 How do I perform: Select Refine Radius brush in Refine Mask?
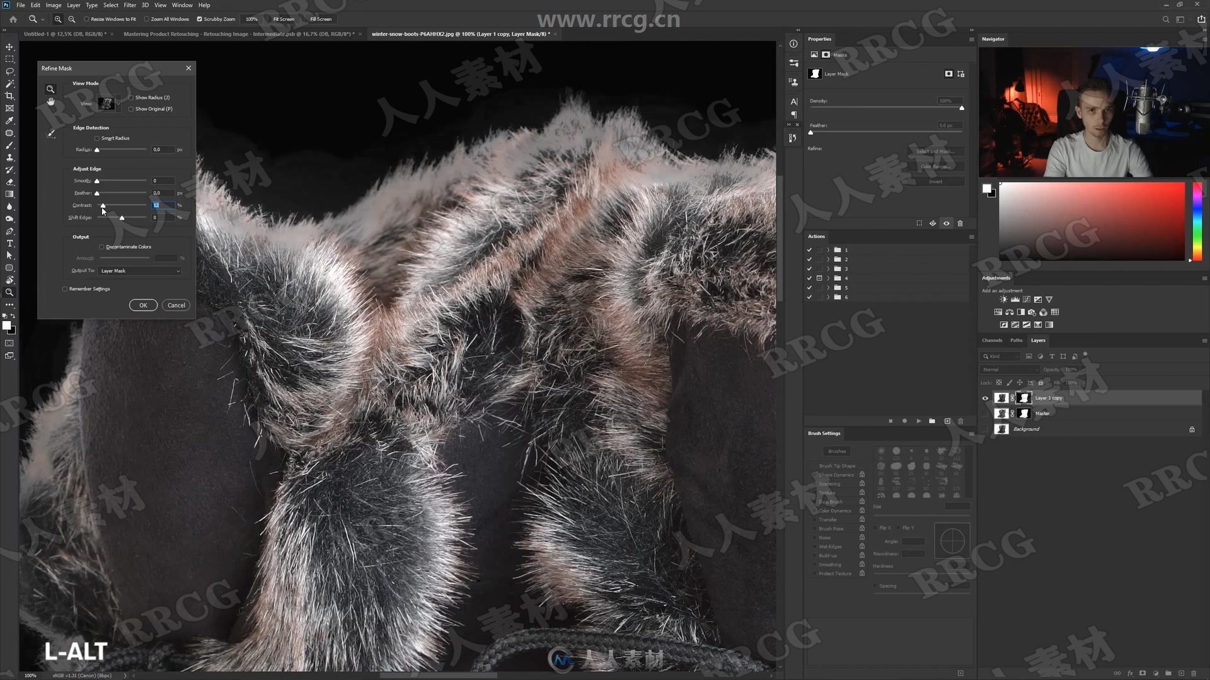click(x=50, y=133)
